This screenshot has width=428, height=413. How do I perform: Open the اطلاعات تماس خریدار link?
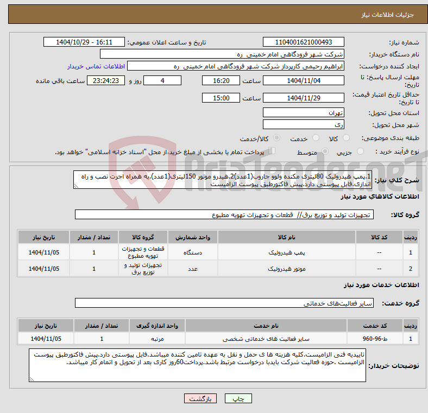click(x=96, y=66)
